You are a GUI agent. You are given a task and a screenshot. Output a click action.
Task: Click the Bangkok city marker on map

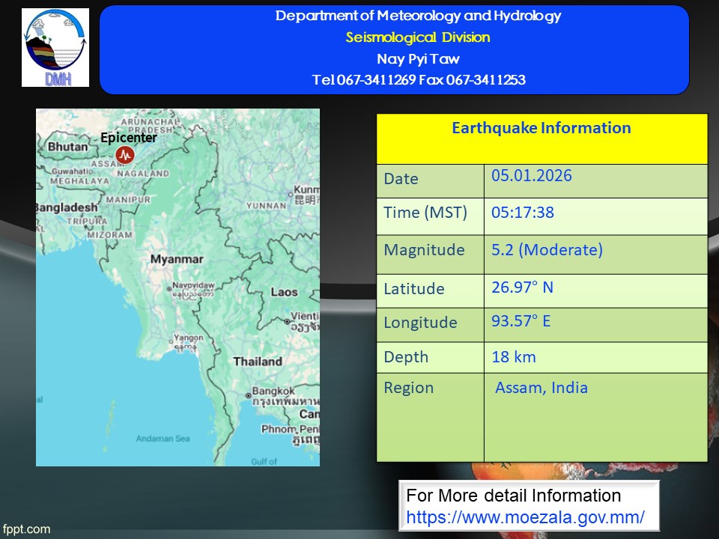click(x=249, y=395)
